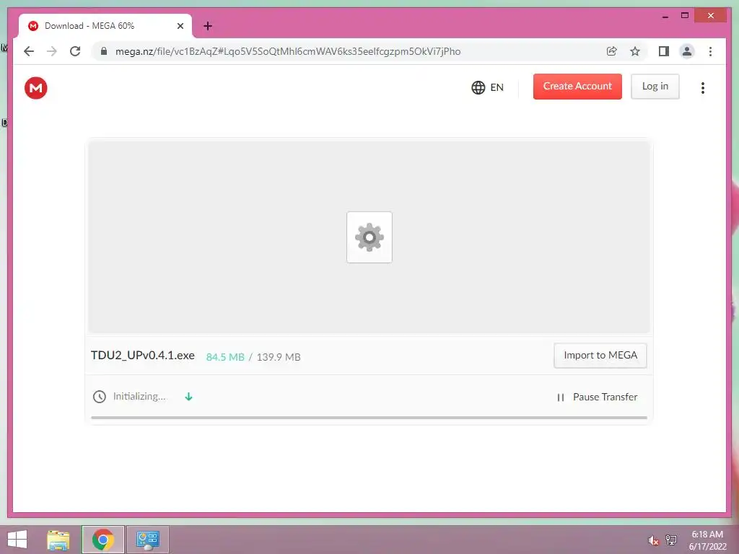The image size is (739, 554).
Task: Open a new browser tab
Action: click(208, 26)
